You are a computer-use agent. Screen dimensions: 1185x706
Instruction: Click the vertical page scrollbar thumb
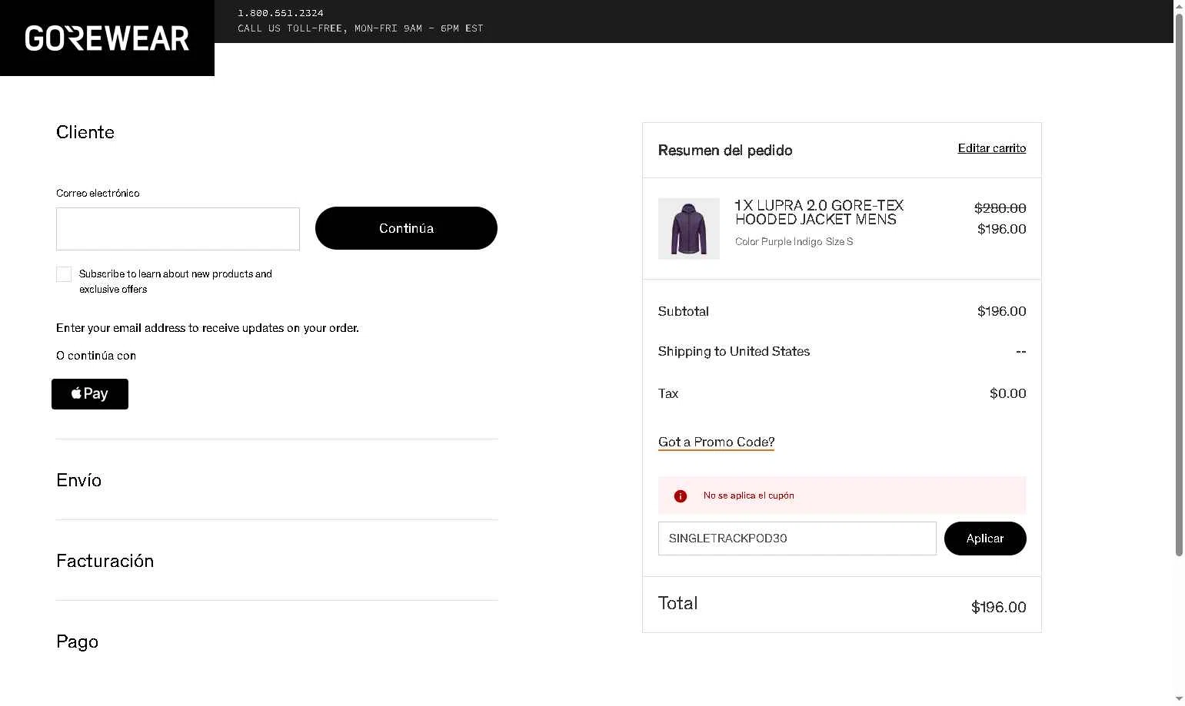click(1179, 284)
